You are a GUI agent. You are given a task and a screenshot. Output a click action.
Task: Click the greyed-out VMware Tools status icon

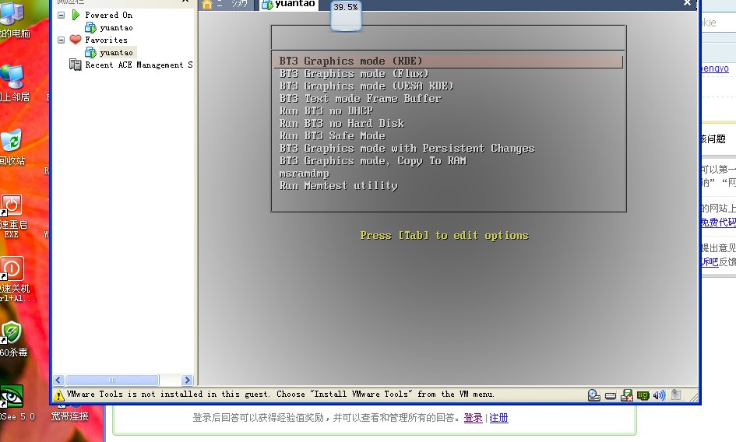click(x=676, y=395)
